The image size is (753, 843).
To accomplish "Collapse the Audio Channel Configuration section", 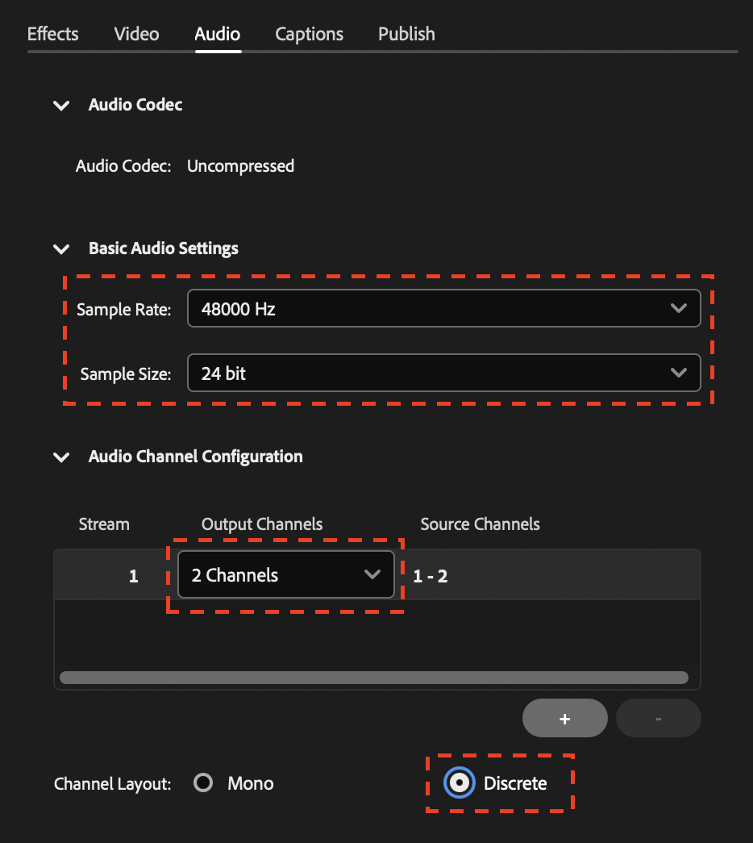I will tap(61, 457).
